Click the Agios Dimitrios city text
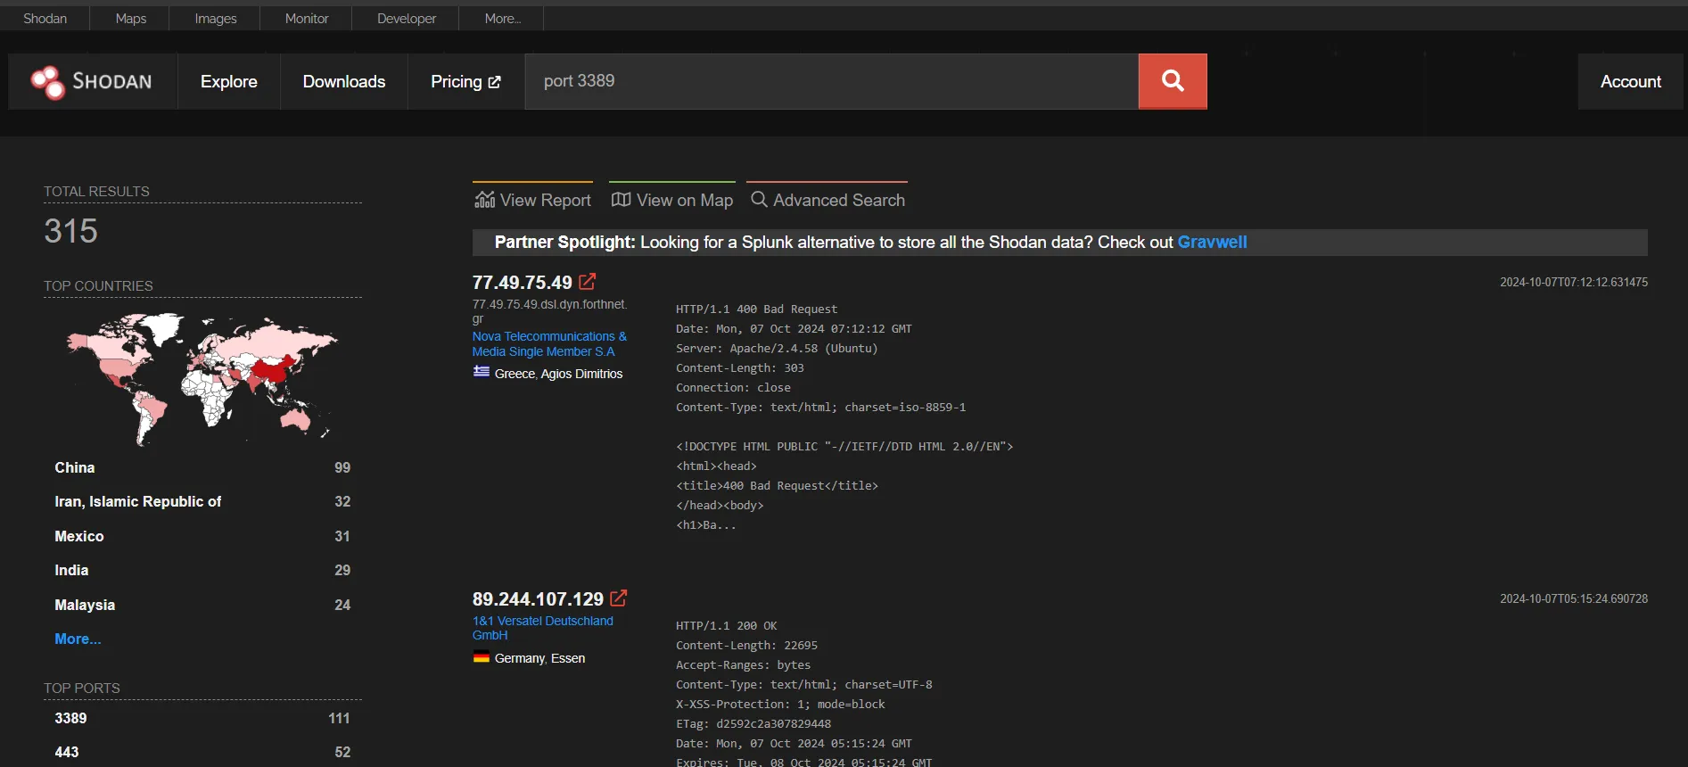The height and width of the screenshot is (767, 1688). (x=581, y=374)
